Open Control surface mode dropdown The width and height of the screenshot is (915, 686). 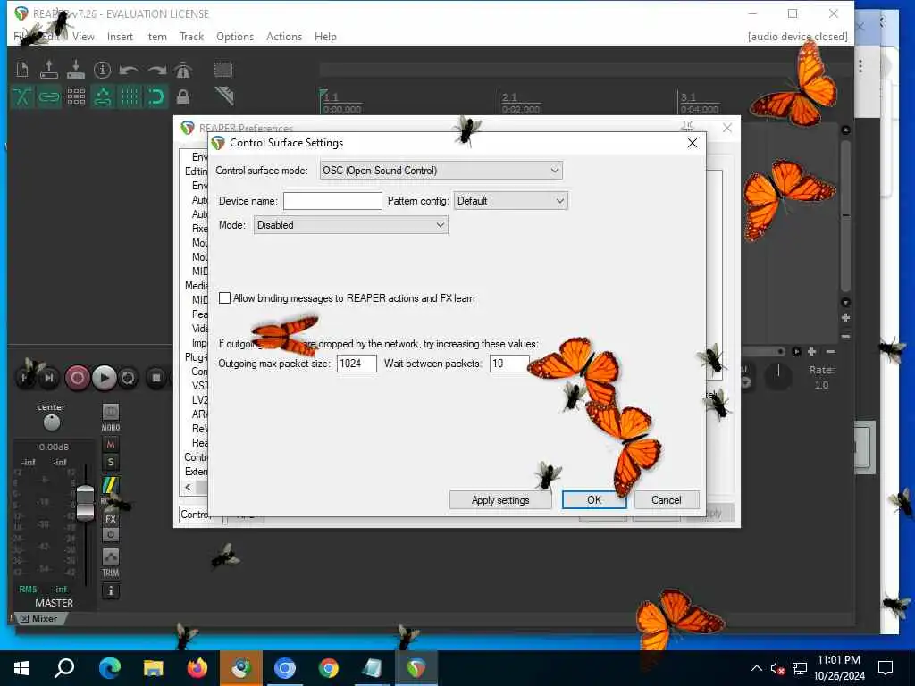click(441, 171)
